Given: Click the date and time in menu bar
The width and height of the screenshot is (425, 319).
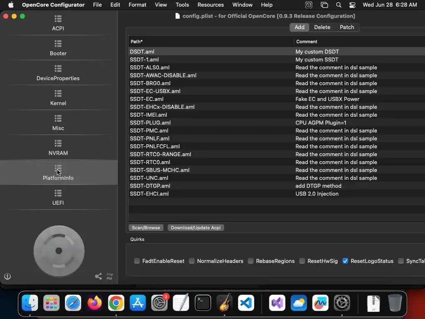Looking at the screenshot, I should pyautogui.click(x=390, y=5).
